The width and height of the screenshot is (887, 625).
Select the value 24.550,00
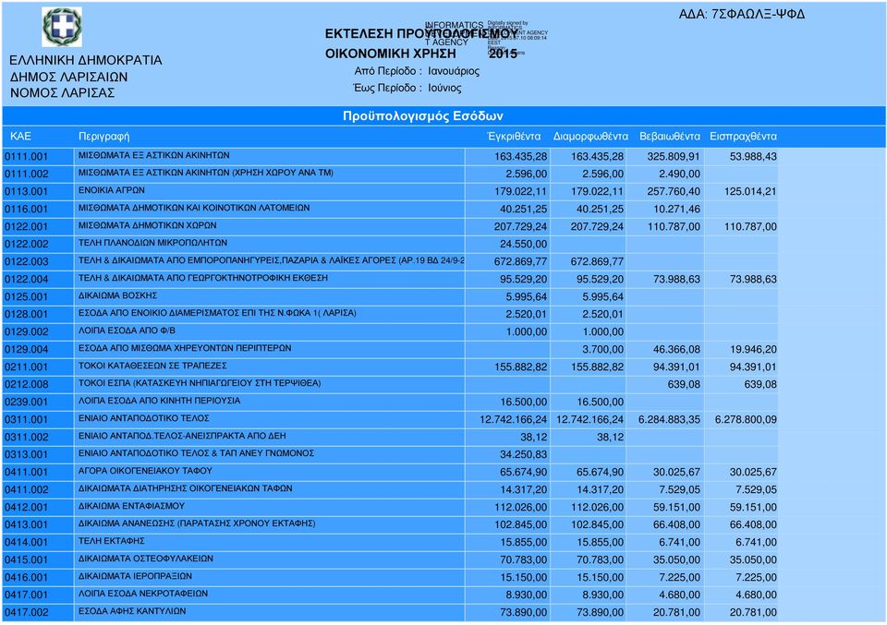point(523,244)
